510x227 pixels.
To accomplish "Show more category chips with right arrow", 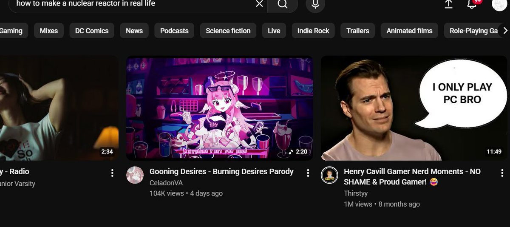I will point(505,31).
